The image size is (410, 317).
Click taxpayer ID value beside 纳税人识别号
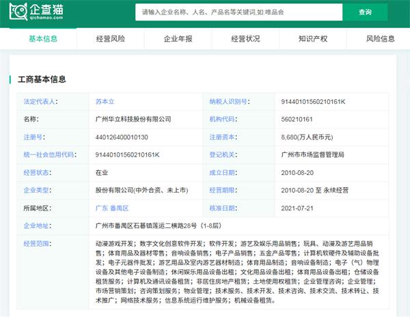click(x=313, y=101)
